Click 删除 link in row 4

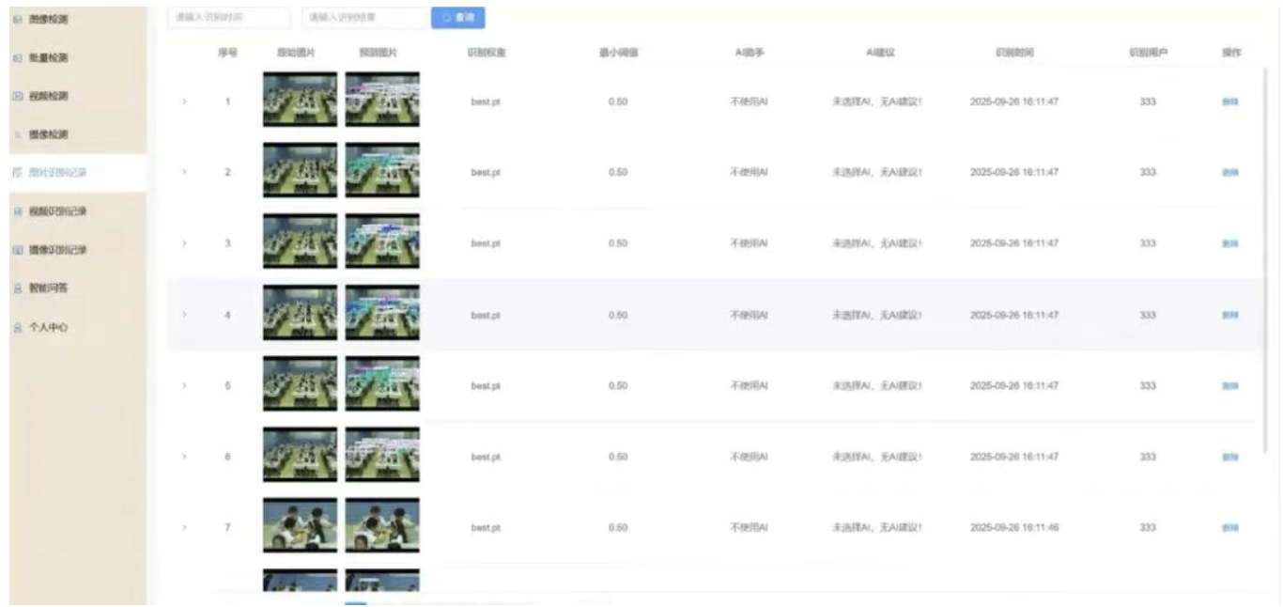pos(1229,316)
